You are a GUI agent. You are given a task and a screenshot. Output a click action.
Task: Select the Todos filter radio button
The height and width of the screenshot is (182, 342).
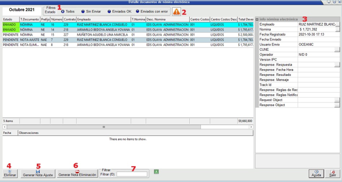(63, 12)
